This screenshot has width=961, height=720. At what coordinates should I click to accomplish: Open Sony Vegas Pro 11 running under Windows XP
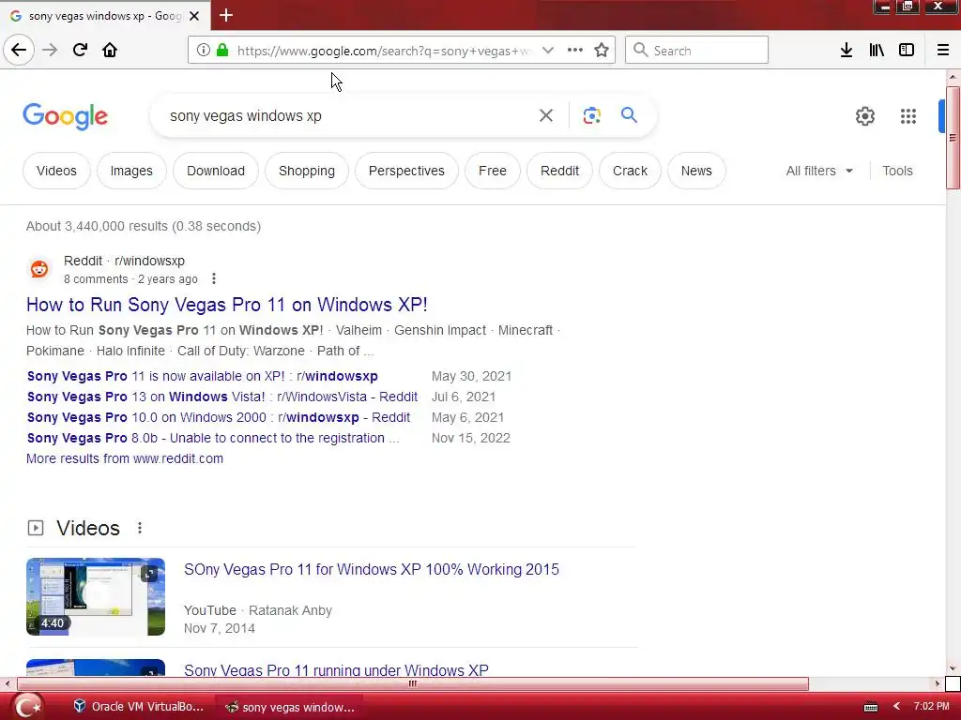(337, 669)
